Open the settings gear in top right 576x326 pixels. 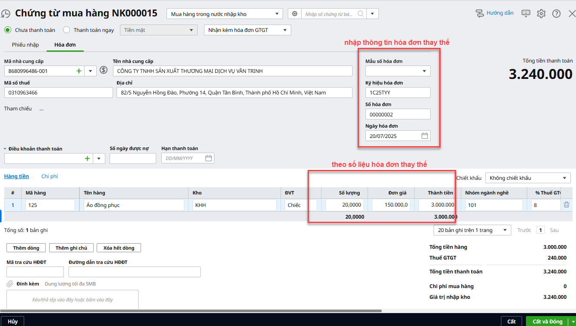541,13
